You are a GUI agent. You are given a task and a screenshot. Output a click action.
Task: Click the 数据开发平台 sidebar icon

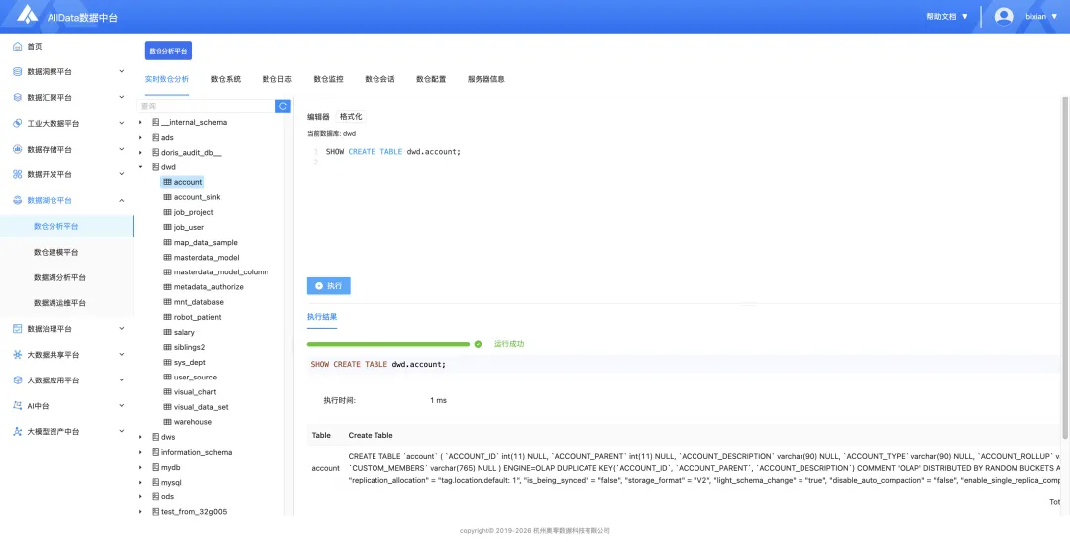(18, 174)
